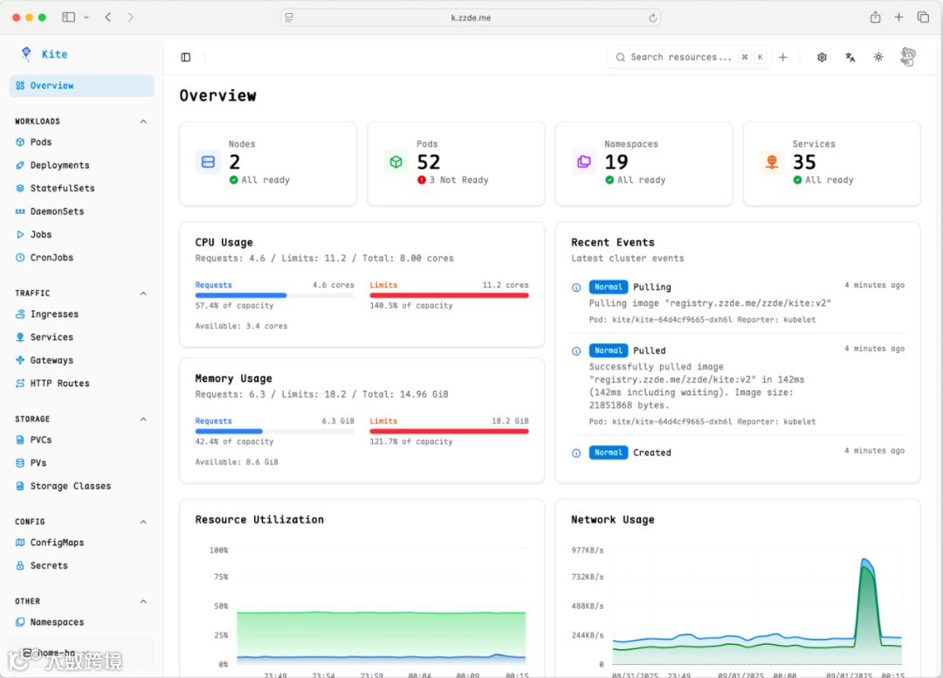
Task: Open the Jobs list
Action: [x=41, y=235]
